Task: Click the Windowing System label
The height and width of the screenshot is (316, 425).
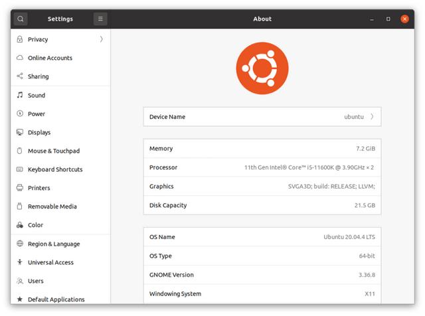Action: pyautogui.click(x=175, y=294)
